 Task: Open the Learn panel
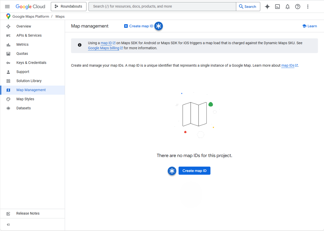click(310, 26)
